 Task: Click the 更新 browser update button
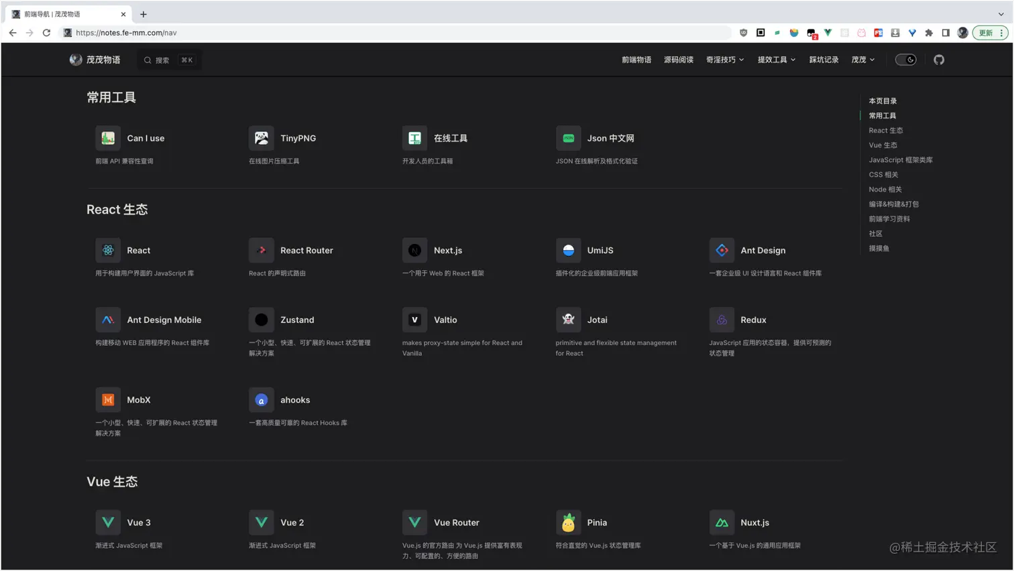[990, 32]
